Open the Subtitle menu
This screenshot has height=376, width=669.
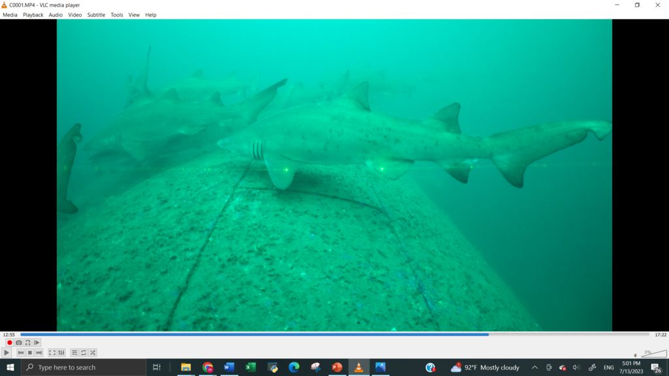[96, 15]
